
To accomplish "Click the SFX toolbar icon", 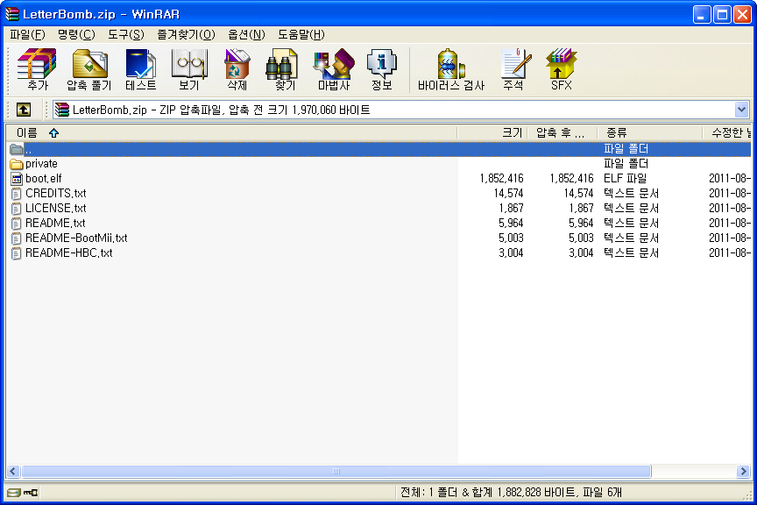I will [x=561, y=69].
